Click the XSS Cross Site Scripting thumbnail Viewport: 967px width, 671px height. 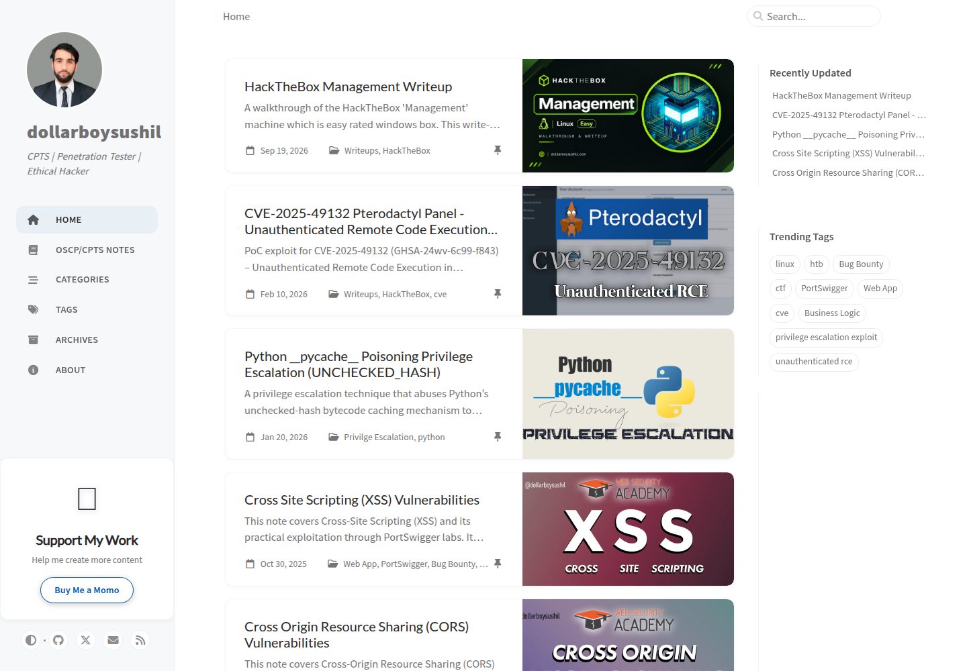tap(628, 529)
